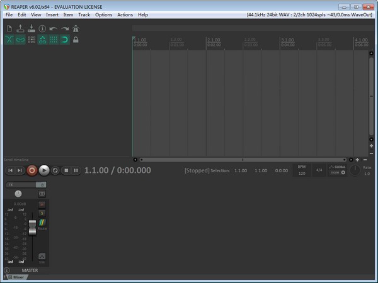Click the Redo arrow icon
The width and height of the screenshot is (378, 283).
tap(64, 28)
